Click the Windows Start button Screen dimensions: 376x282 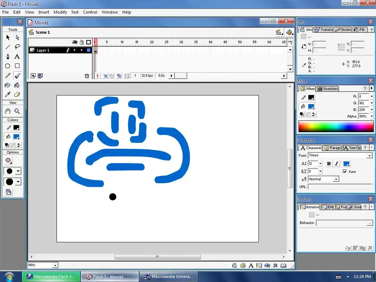9,277
